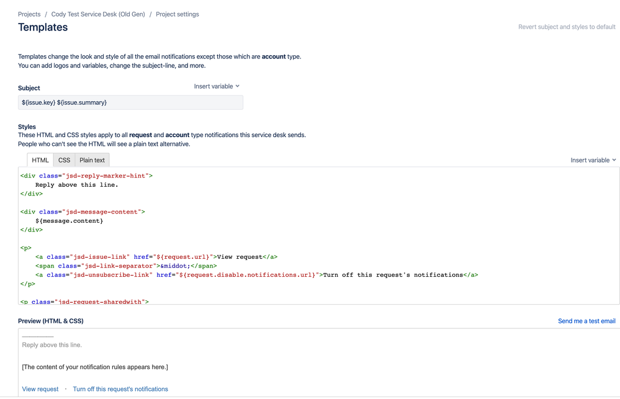
Task: Click the Subject template input field
Action: click(130, 102)
